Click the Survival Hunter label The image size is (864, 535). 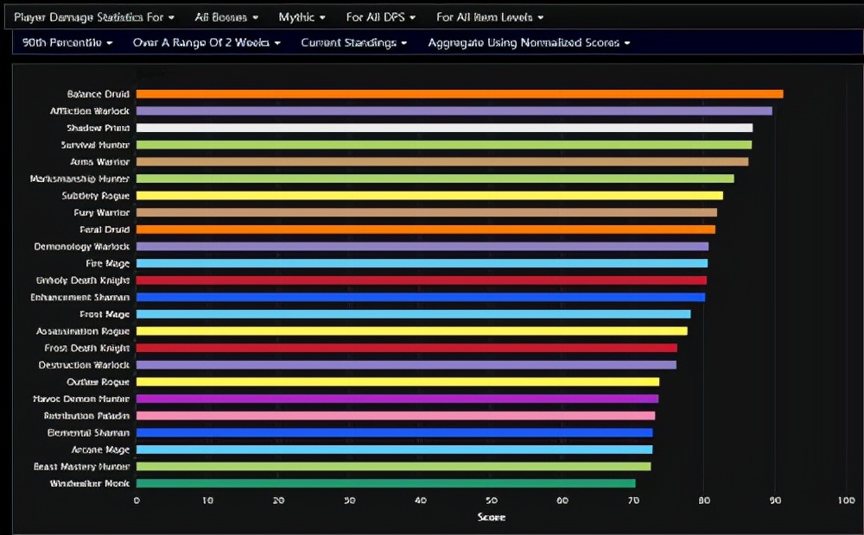point(95,145)
